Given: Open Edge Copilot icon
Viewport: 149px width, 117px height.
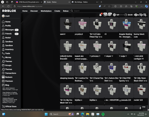Looking at the screenshot, I should point(146,6).
